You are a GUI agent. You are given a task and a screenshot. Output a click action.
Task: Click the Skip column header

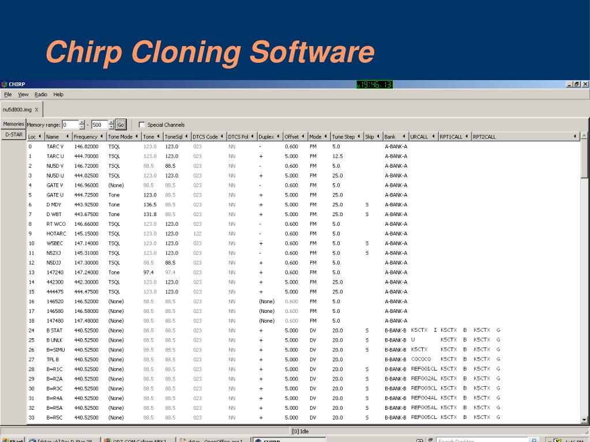click(373, 137)
